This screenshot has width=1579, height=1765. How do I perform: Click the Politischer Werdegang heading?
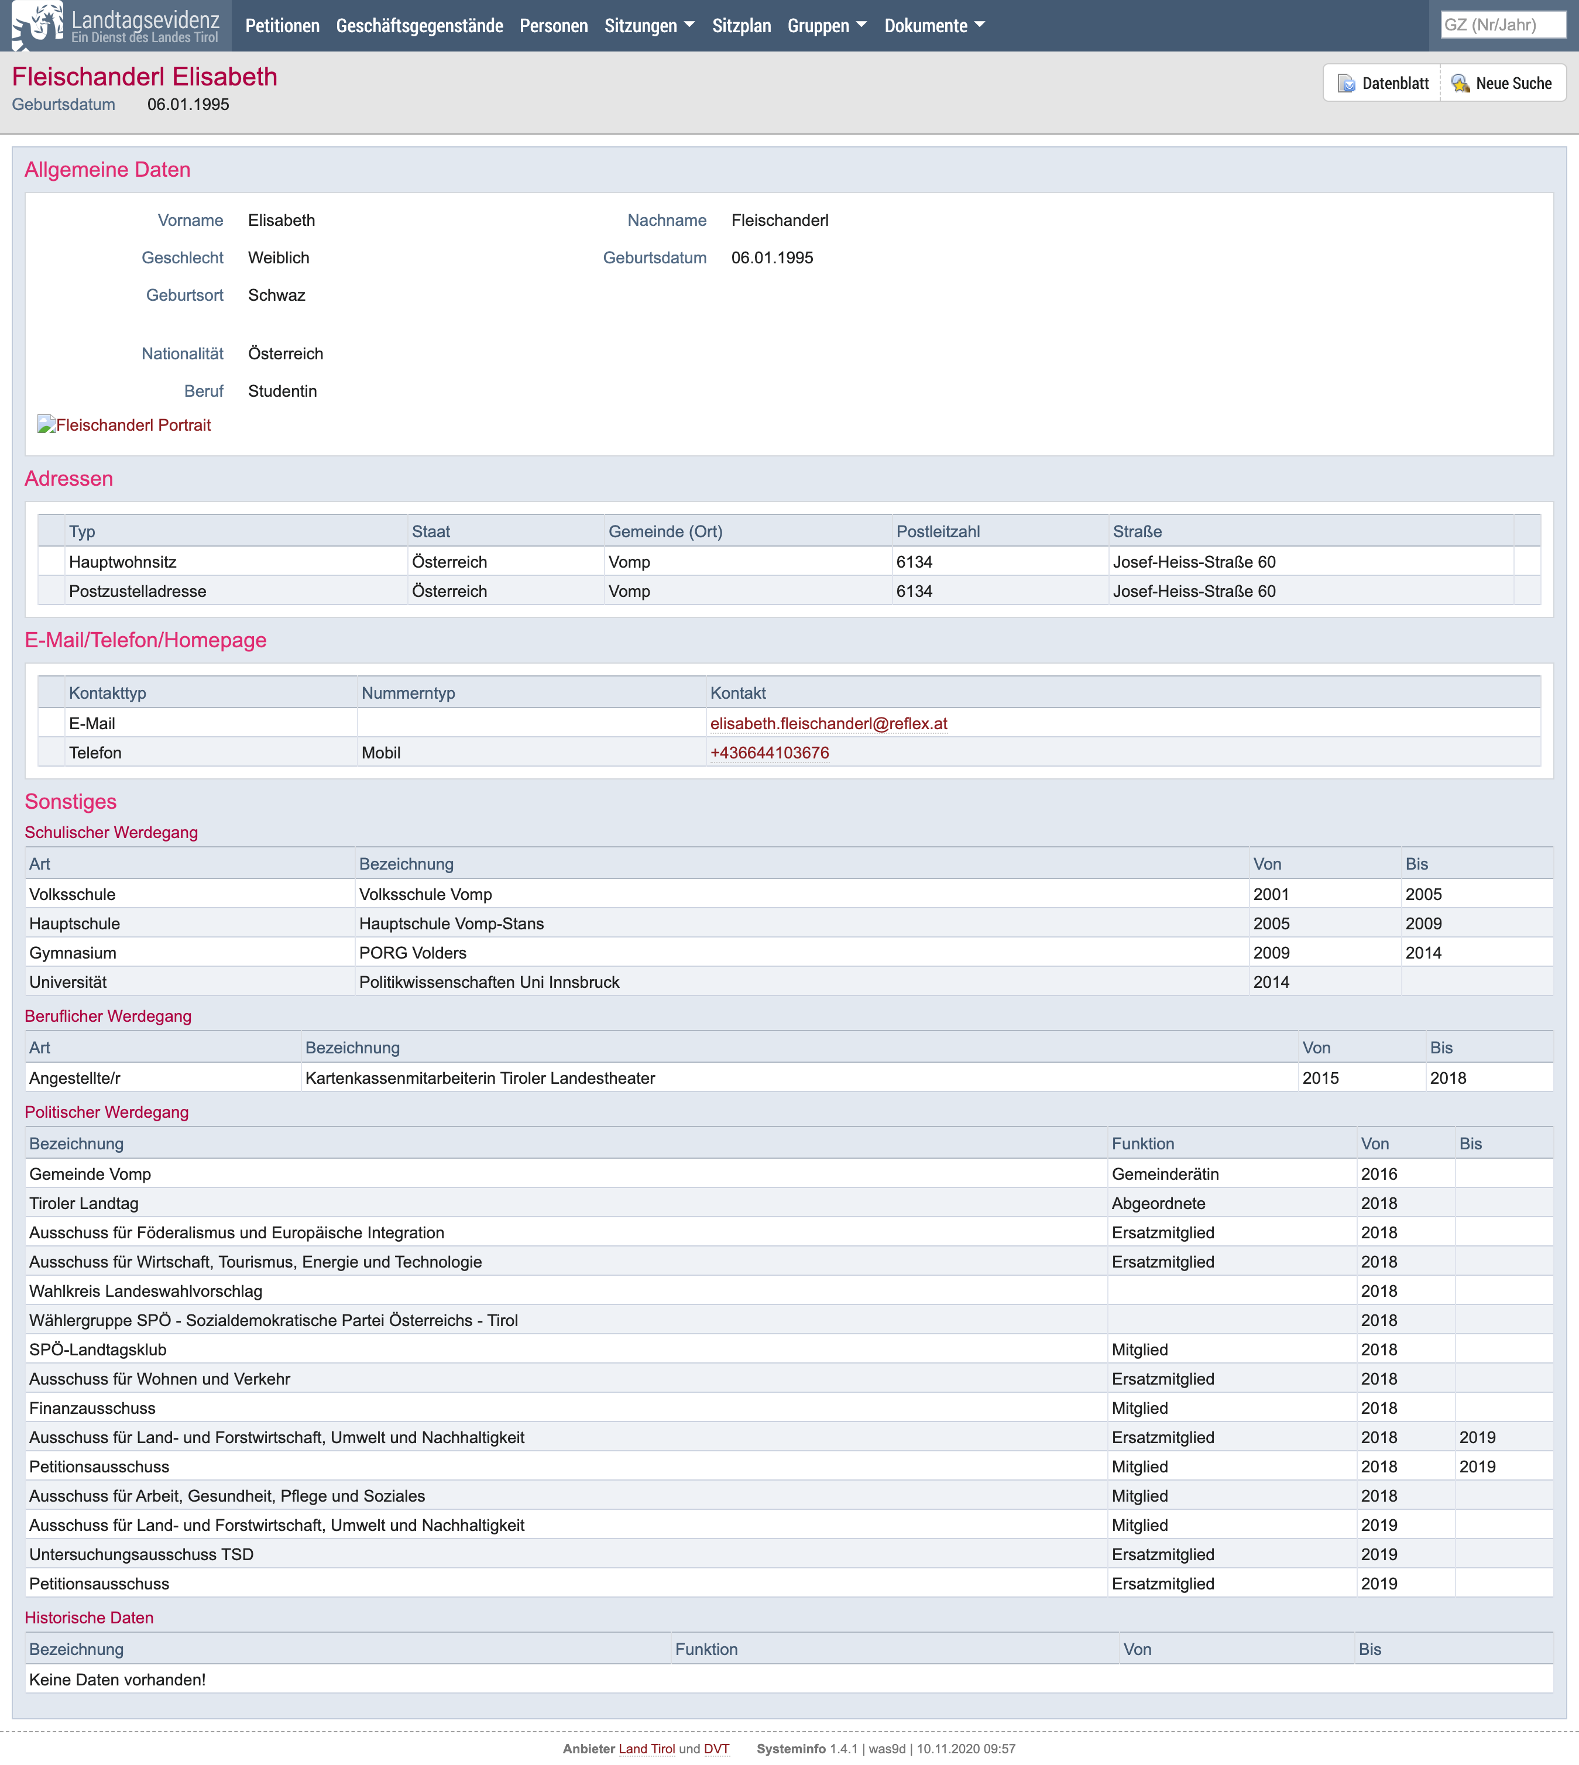(107, 1112)
